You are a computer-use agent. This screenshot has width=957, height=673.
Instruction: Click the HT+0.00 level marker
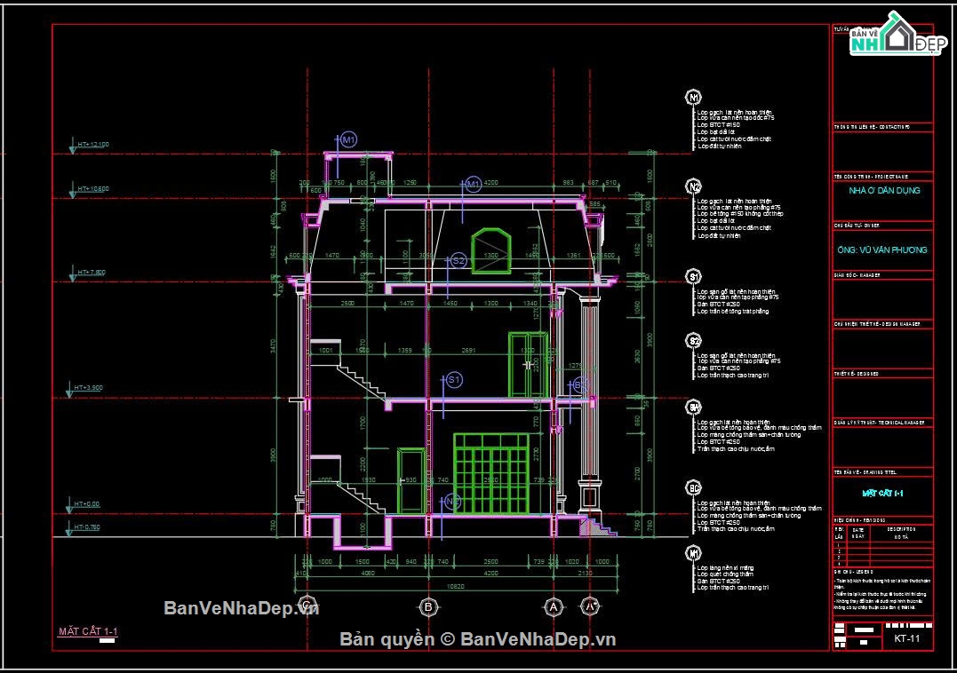click(x=84, y=506)
